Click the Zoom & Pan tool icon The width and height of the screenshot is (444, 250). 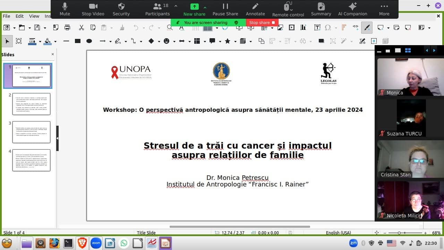pyautogui.click(x=19, y=41)
